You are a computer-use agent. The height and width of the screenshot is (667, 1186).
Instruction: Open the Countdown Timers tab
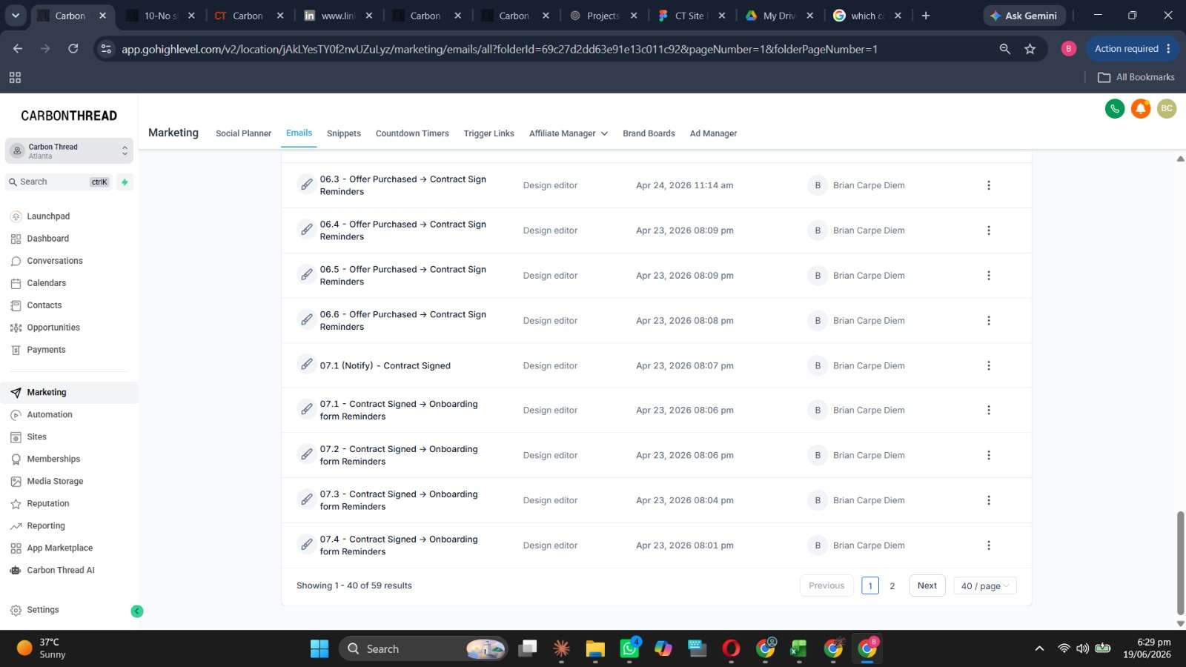point(412,133)
